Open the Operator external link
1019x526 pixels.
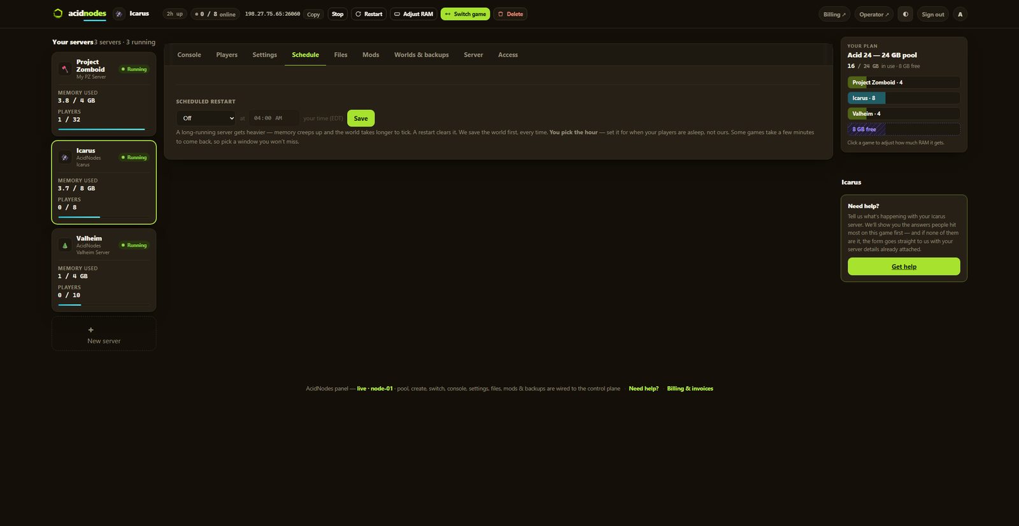point(874,14)
